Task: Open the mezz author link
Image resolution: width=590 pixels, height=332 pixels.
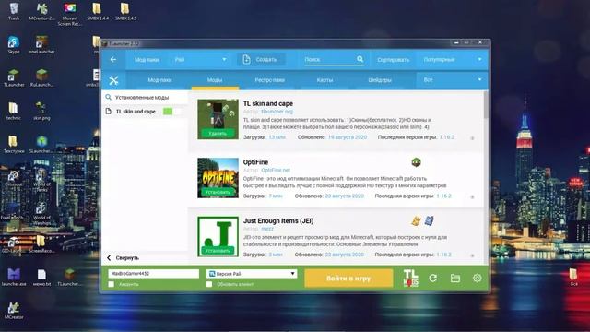Action: pyautogui.click(x=267, y=229)
